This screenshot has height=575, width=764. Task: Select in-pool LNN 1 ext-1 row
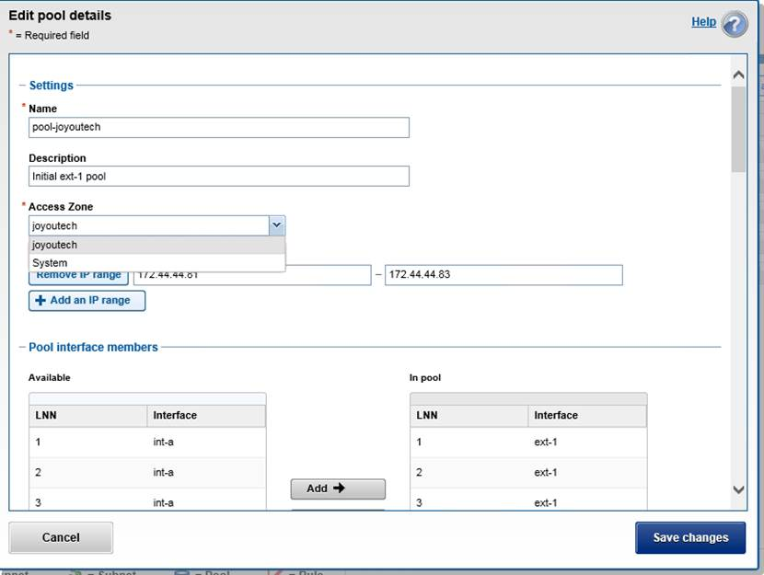[527, 443]
